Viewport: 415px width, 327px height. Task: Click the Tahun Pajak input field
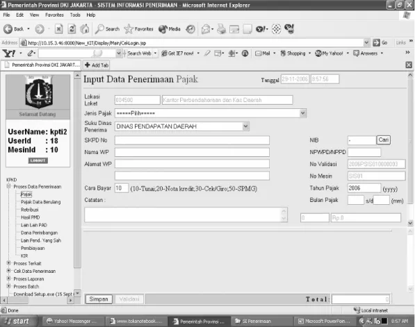364,188
